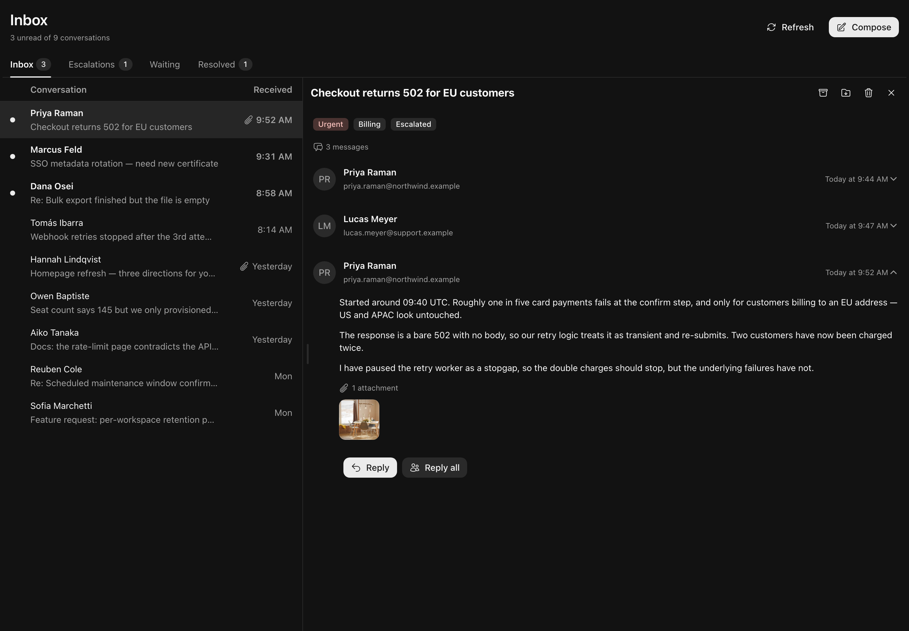
Task: Click the 3 messages speech bubble icon
Action: coord(318,147)
